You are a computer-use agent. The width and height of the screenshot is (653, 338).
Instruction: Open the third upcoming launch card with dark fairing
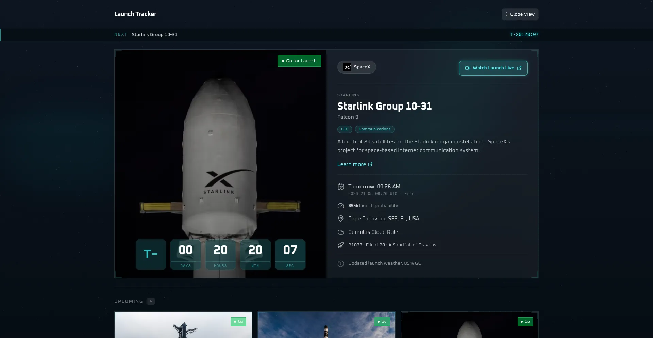[470, 325]
